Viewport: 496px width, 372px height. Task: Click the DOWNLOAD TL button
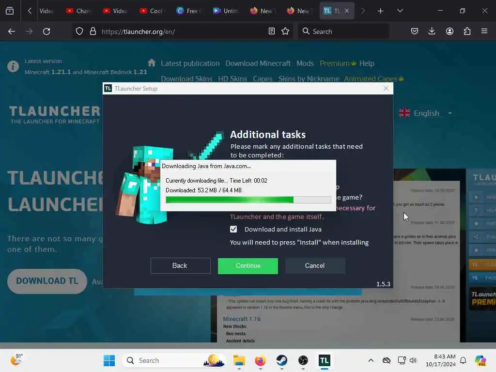point(47,281)
